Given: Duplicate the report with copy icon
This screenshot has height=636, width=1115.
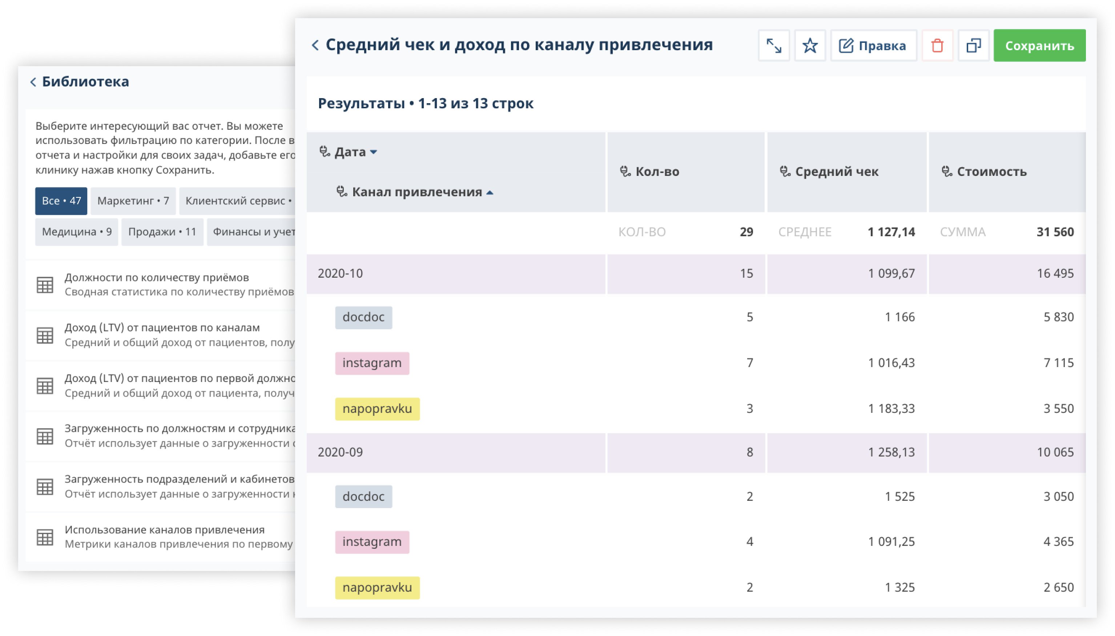Looking at the screenshot, I should (x=974, y=45).
